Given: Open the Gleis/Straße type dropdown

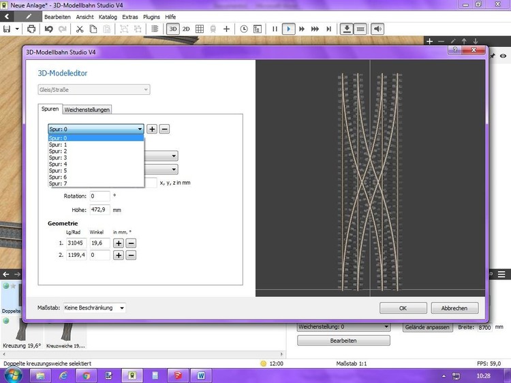Looking at the screenshot, I should 94,90.
